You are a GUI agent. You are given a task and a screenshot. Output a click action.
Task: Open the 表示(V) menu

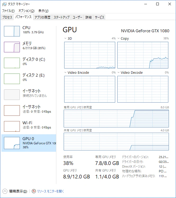pos(43,11)
